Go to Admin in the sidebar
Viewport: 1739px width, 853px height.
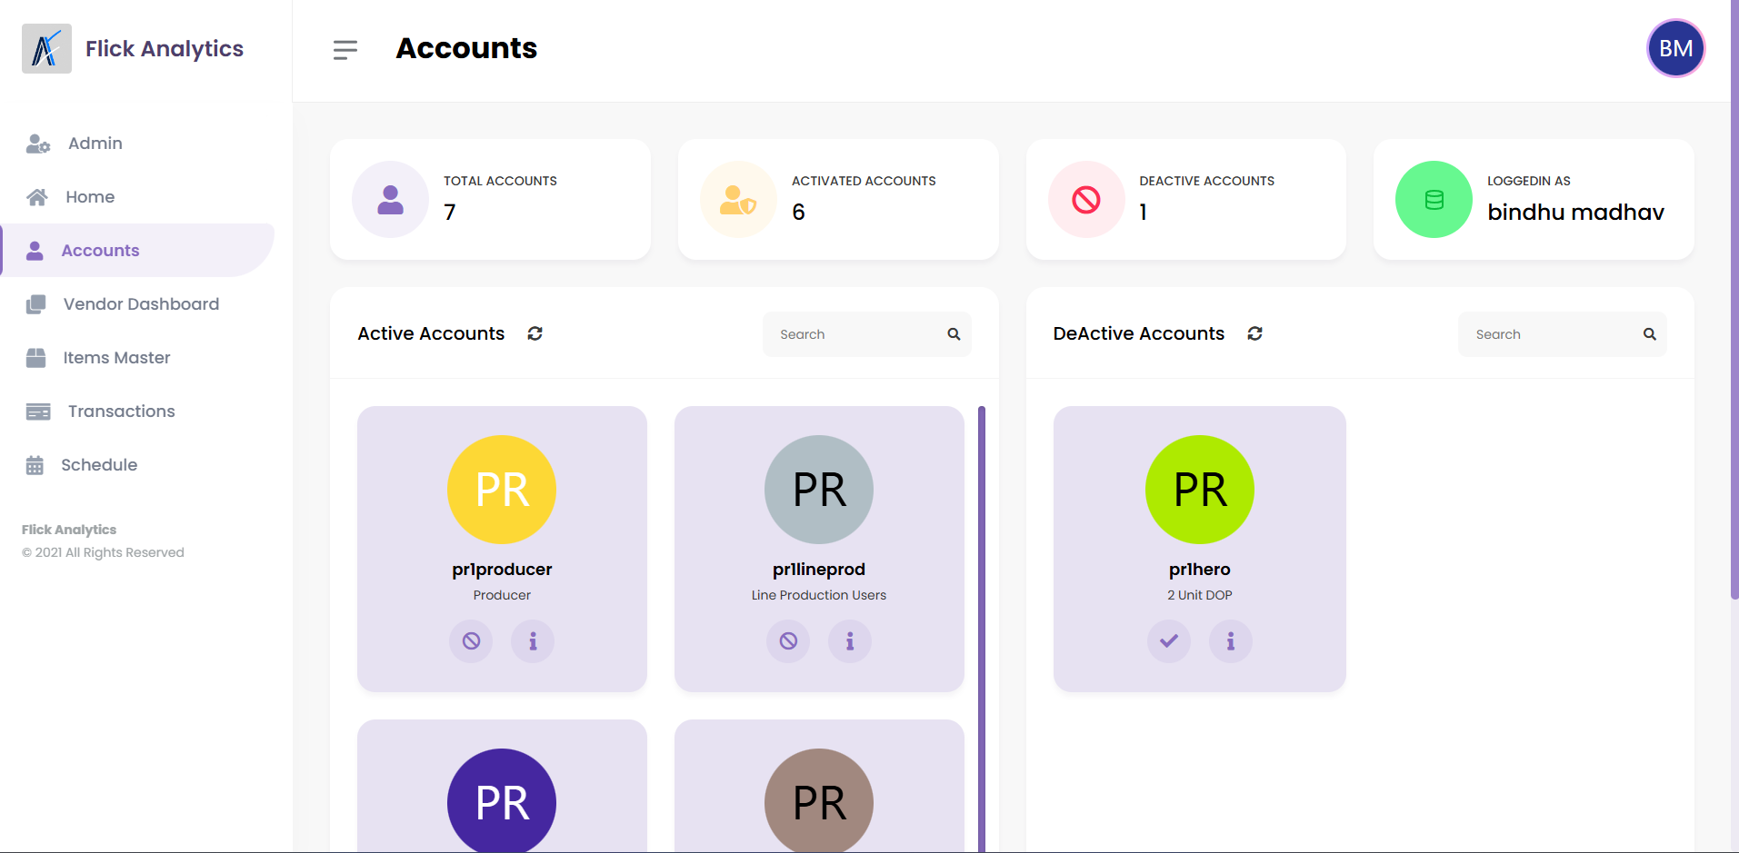95,144
